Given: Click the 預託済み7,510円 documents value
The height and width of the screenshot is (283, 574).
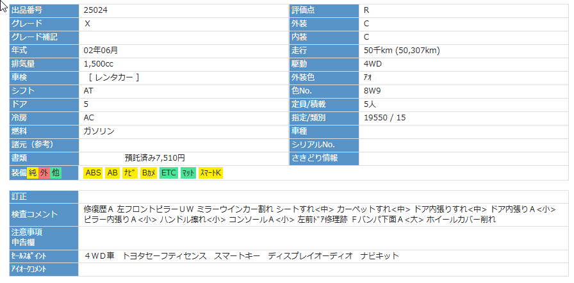Looking at the screenshot, I should pos(154,158).
